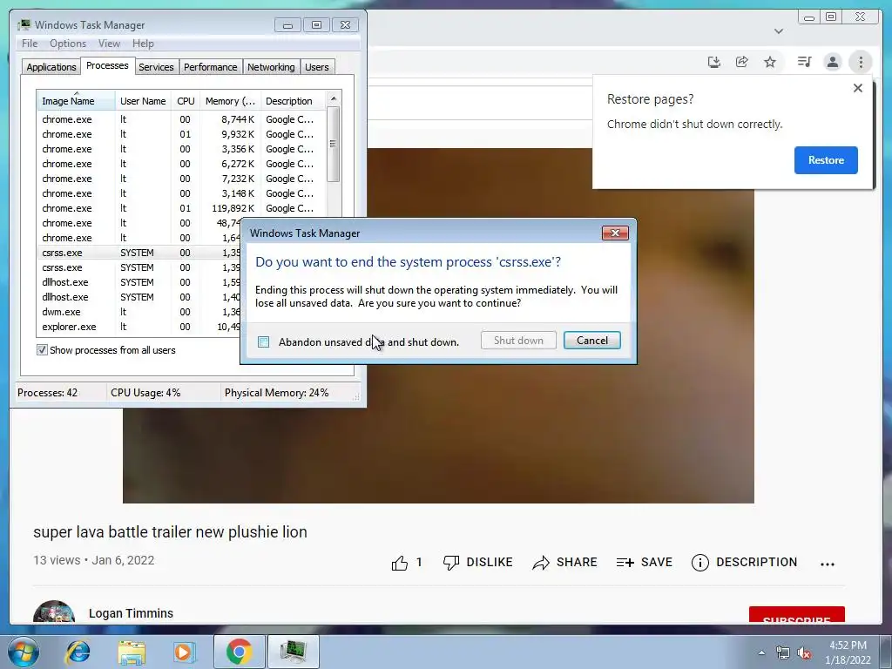The height and width of the screenshot is (669, 892).
Task: Click 'Processes: 42' in the status bar
Action: 47,393
